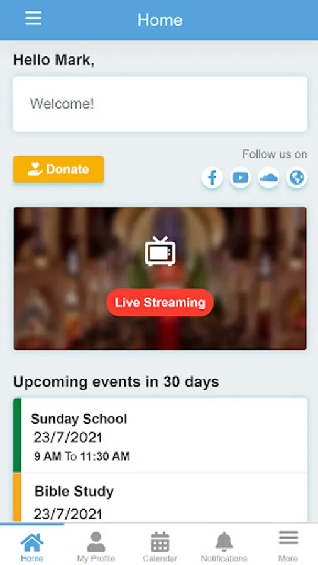The width and height of the screenshot is (318, 565).
Task: Click the red Live Streaming button
Action: click(x=160, y=303)
